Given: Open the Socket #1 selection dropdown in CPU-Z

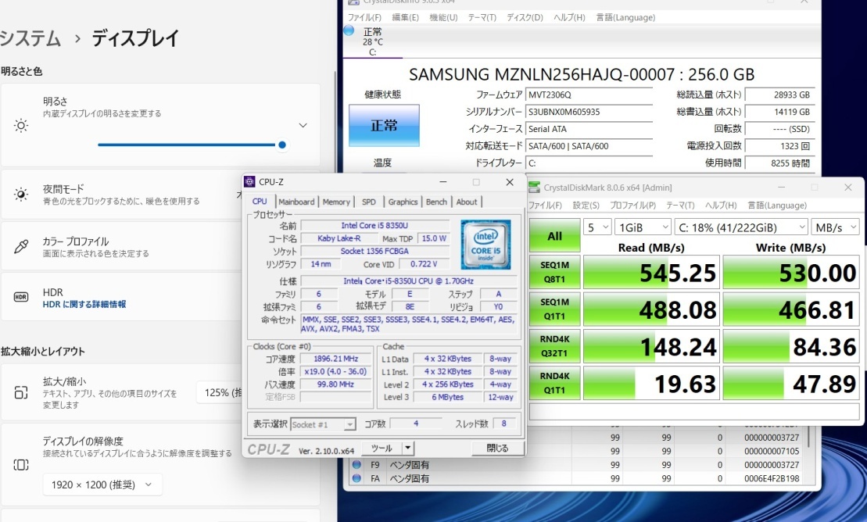Looking at the screenshot, I should [x=323, y=424].
